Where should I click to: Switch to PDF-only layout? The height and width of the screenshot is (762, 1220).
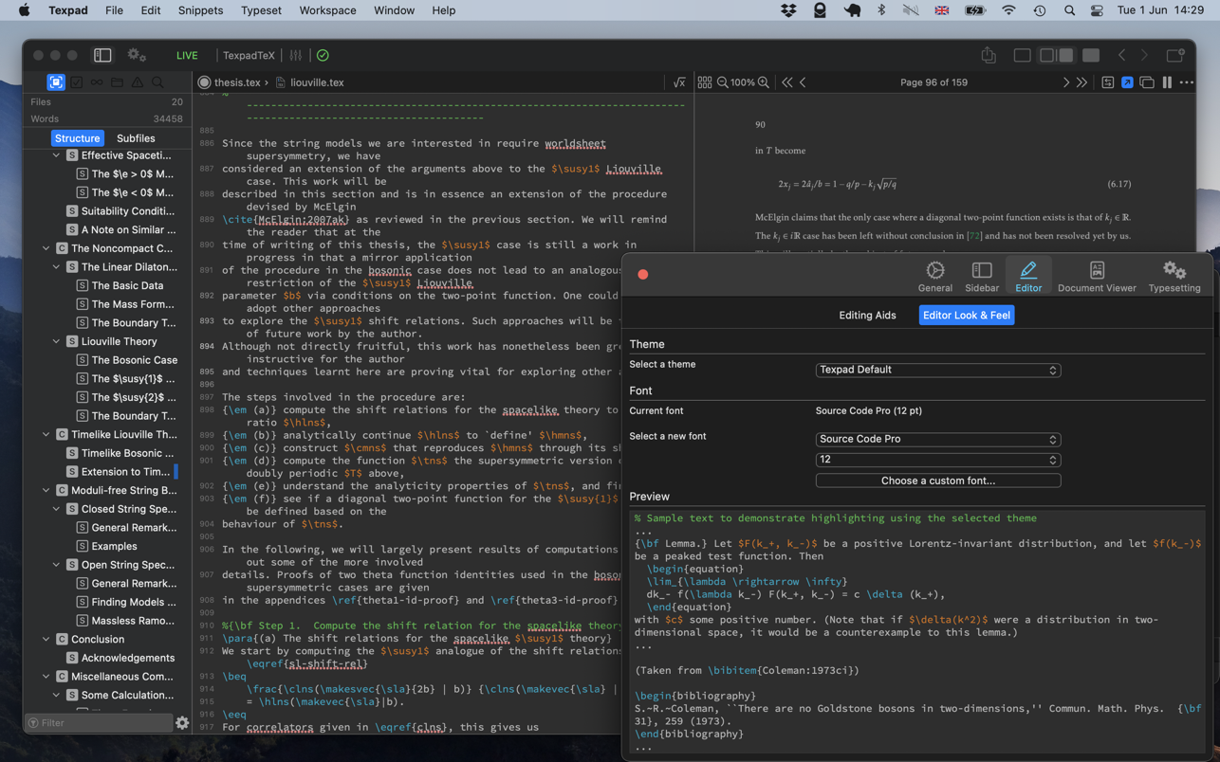click(1091, 55)
